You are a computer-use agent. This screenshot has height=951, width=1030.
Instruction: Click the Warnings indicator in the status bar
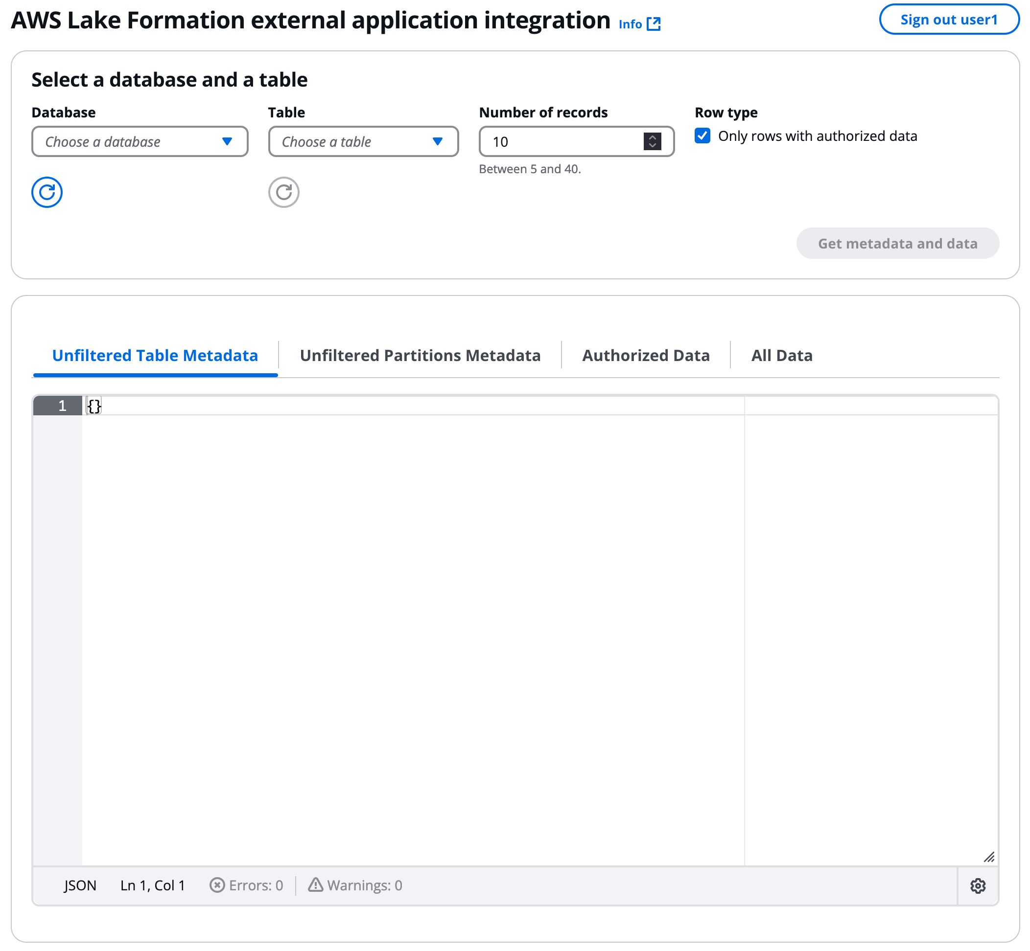point(355,885)
